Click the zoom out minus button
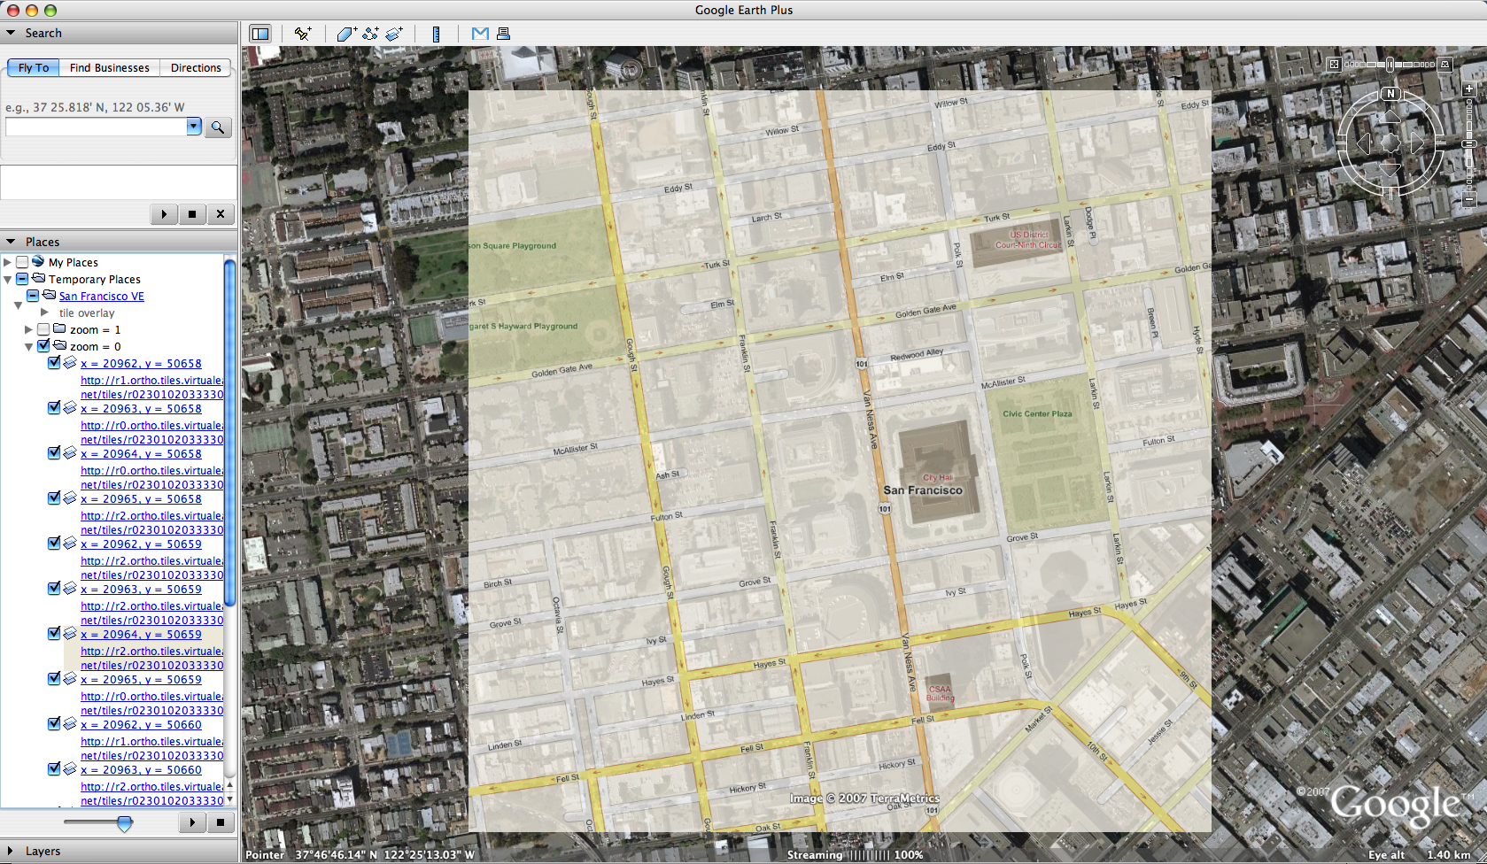Screen dimensions: 1487x864 click(x=1468, y=200)
